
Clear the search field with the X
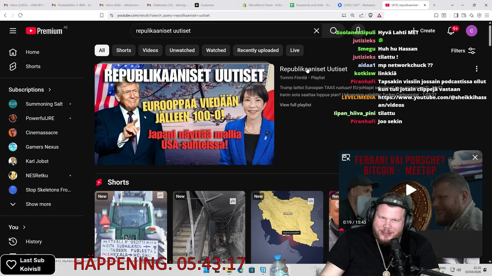pos(316,31)
